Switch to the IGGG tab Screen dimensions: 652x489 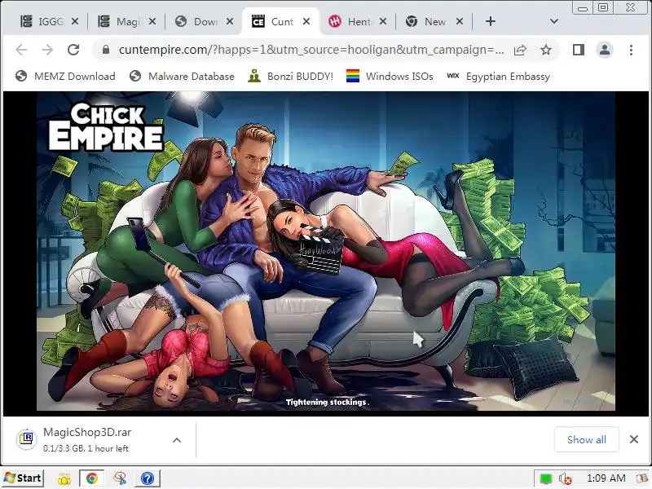42,21
